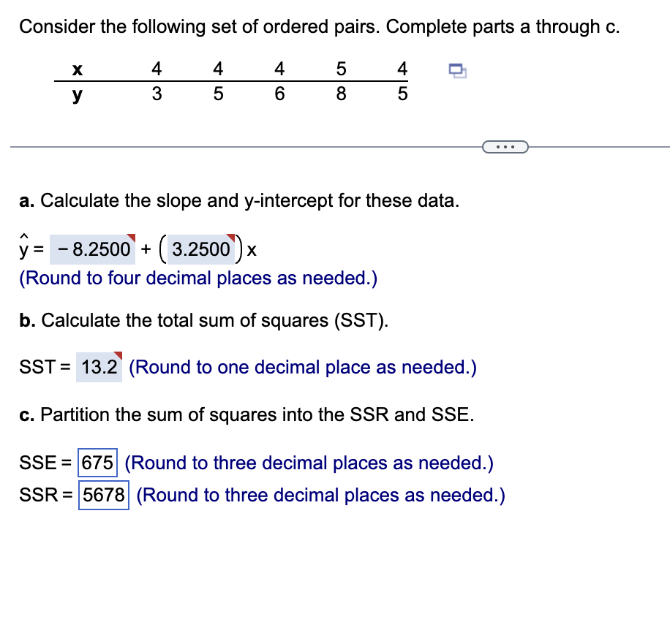Click the Round to four decimal places note
This screenshot has height=633, width=670.
coord(197,278)
